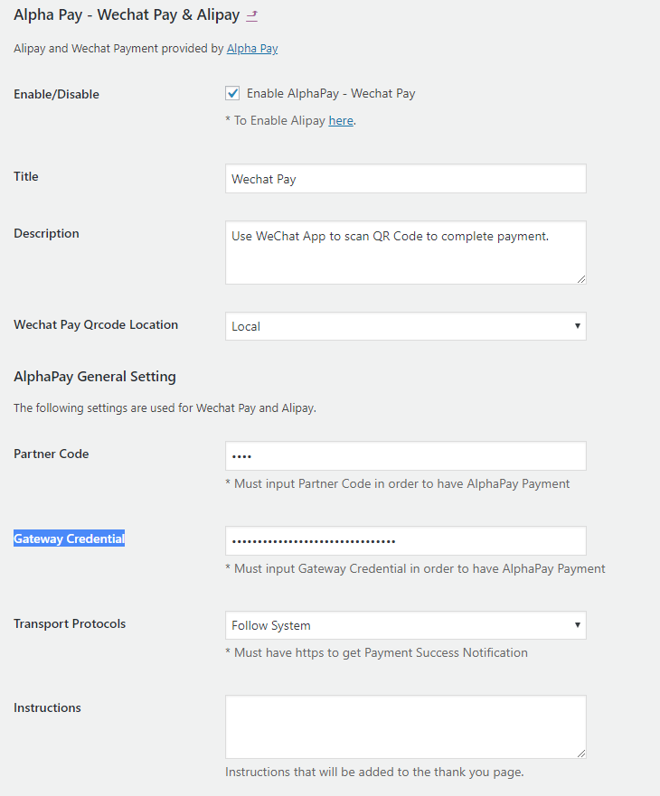The width and height of the screenshot is (660, 796).
Task: Click the Enable/Disable label
Action: [x=56, y=95]
